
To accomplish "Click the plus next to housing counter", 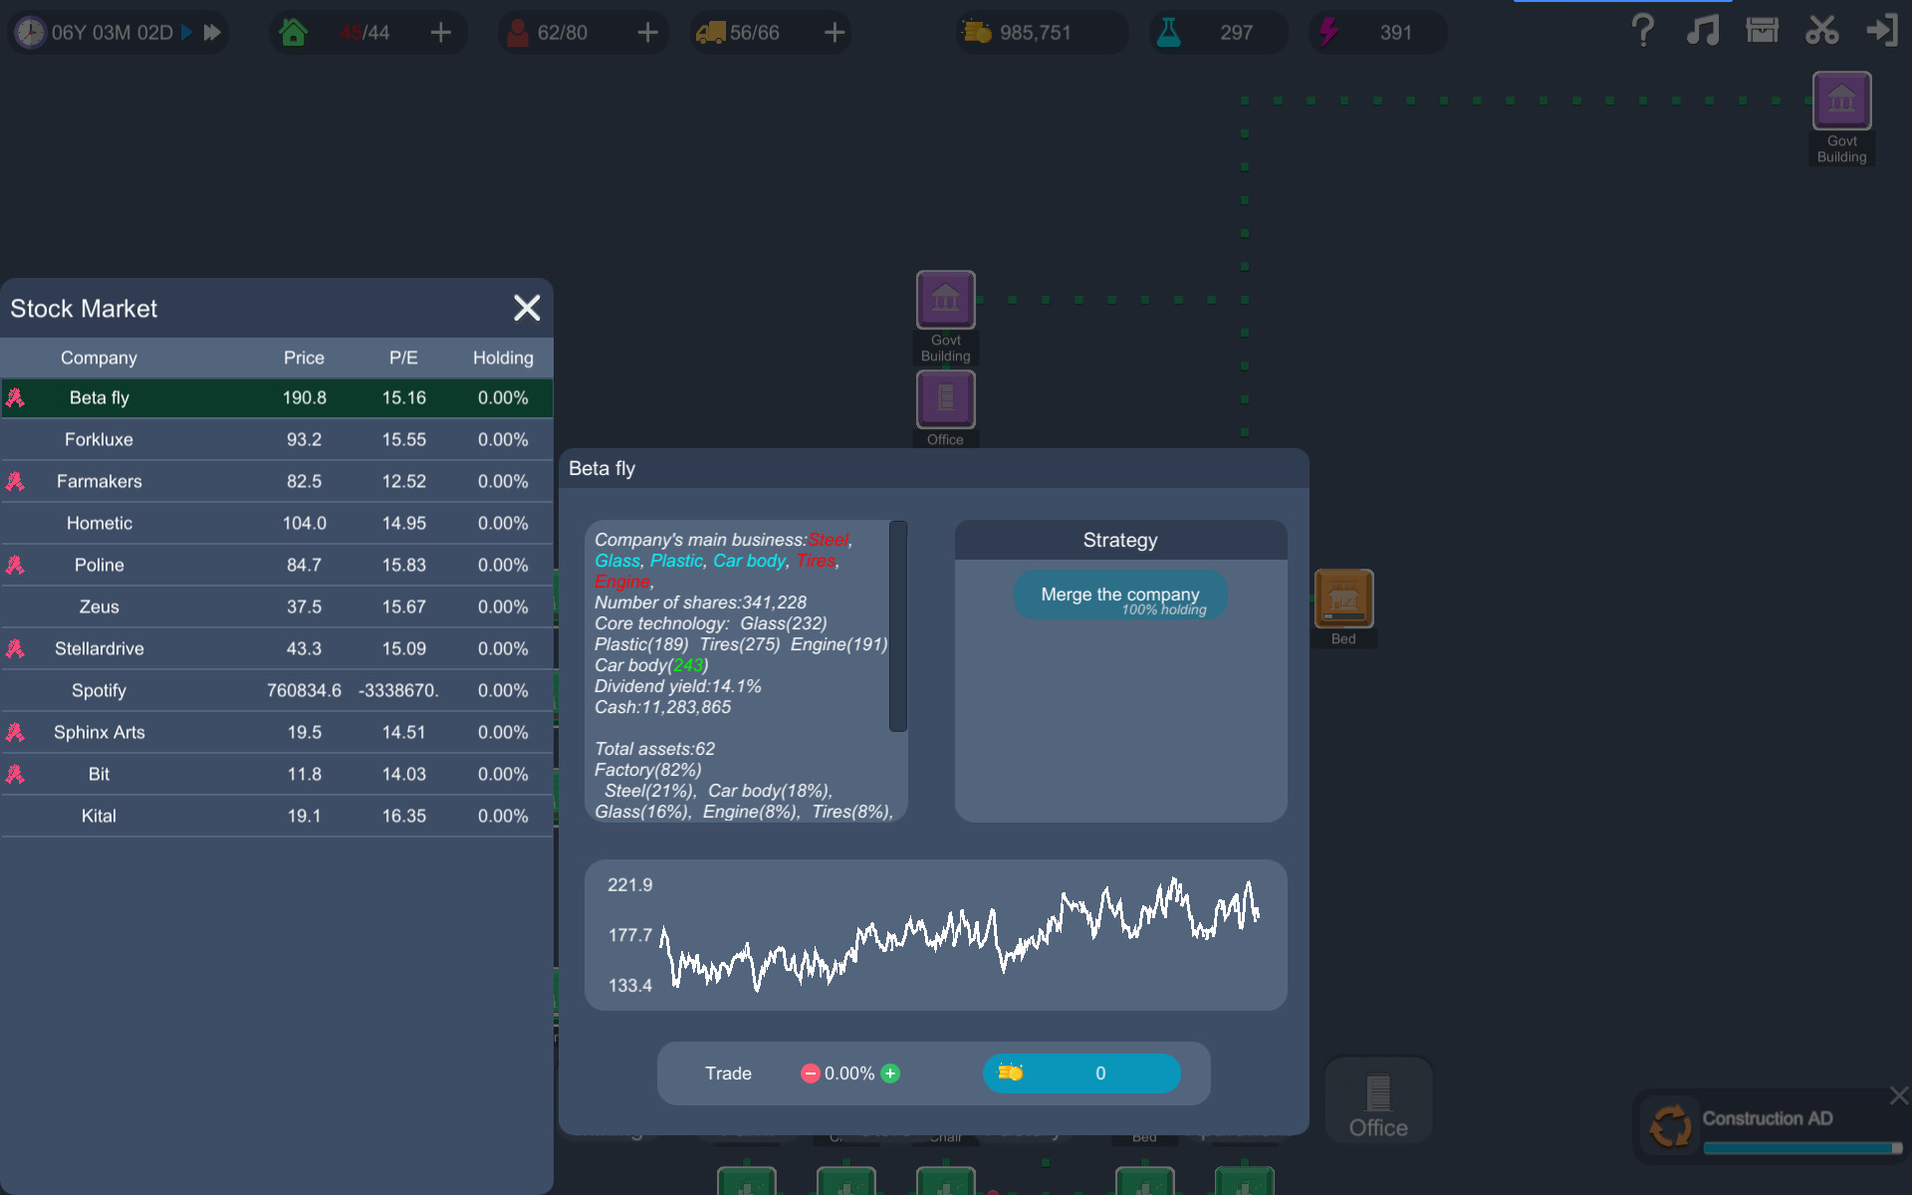I will click(x=441, y=32).
